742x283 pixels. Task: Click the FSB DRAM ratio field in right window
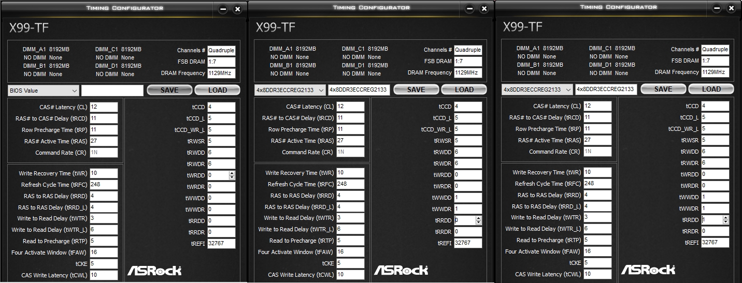pyautogui.click(x=715, y=61)
